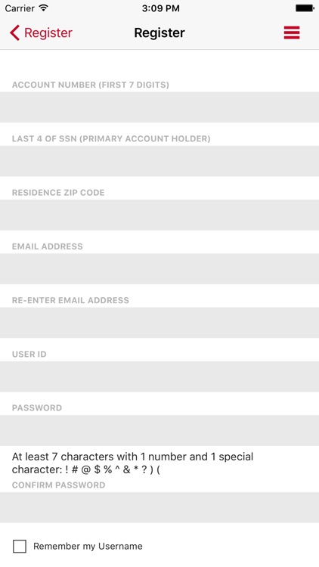Focus the Password input field
Screen dimensions: 319x567
159,430
